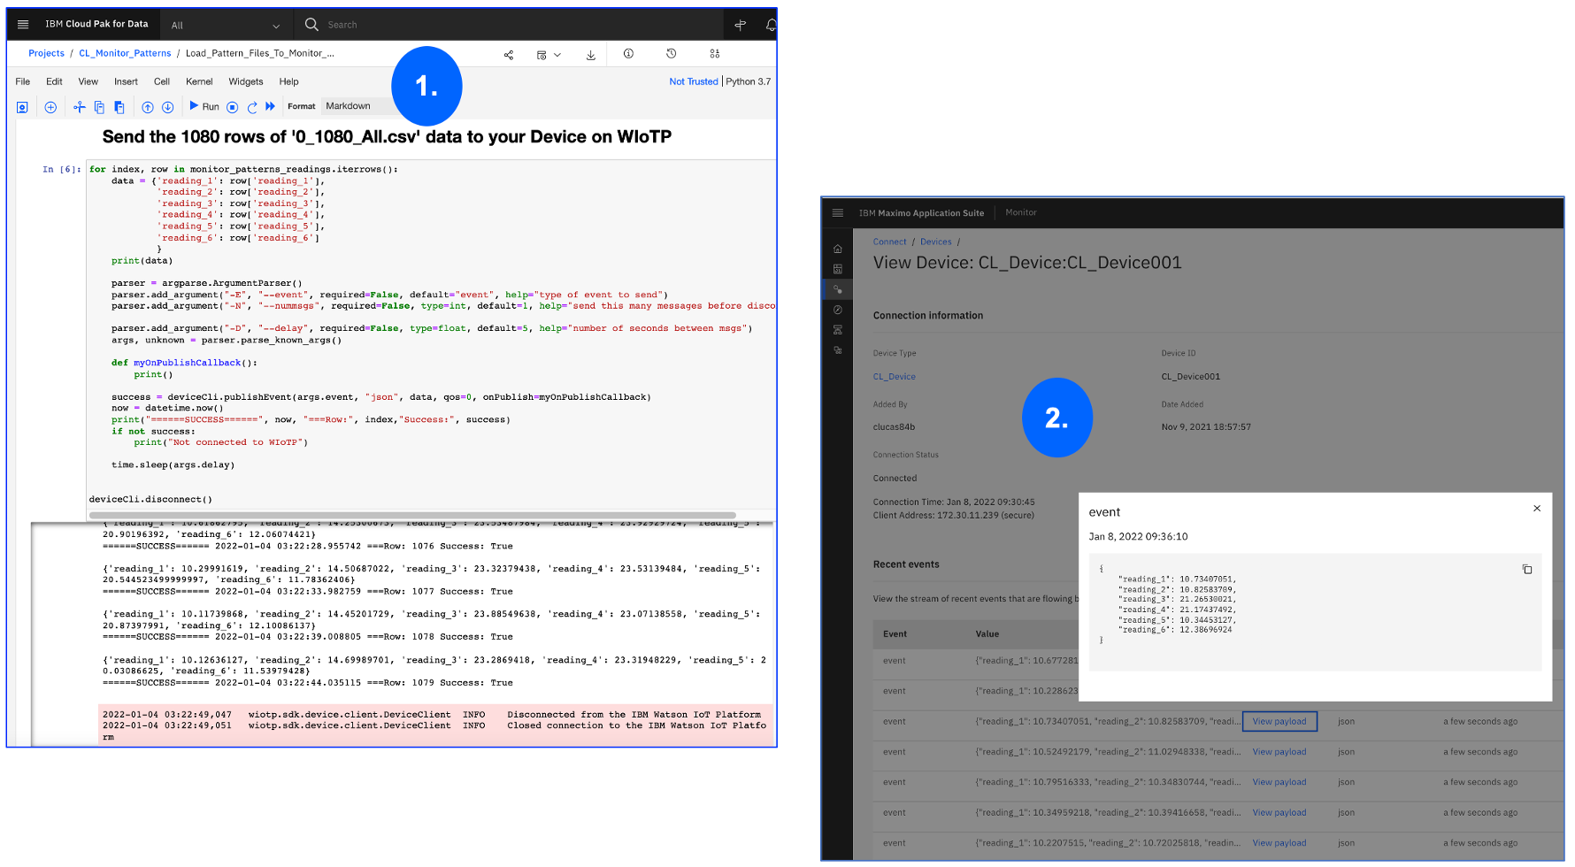
Task: Expand the All scope dropdown
Action: [226, 26]
